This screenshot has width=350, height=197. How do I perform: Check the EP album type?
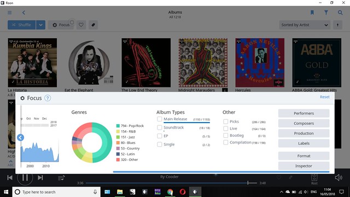pyautogui.click(x=159, y=136)
